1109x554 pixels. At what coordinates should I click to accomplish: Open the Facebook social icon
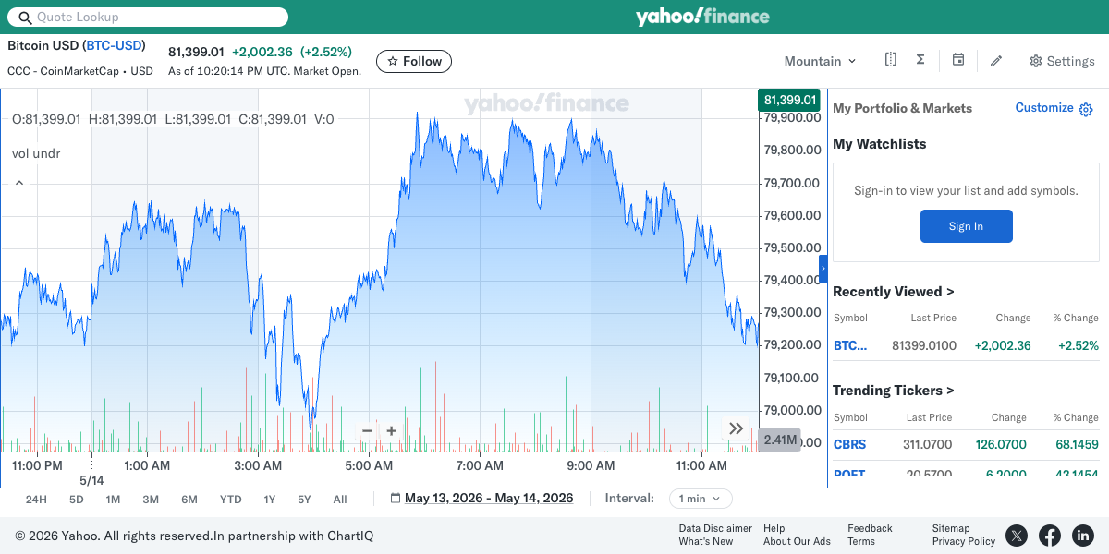click(x=1050, y=535)
